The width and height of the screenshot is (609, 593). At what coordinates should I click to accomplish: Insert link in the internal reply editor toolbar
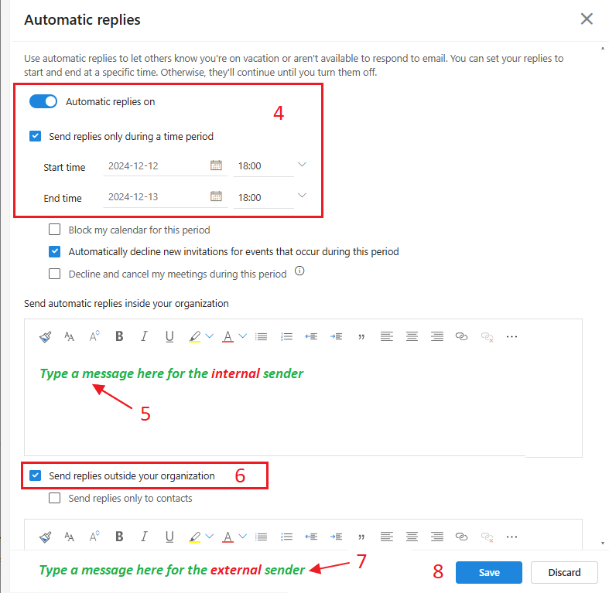(x=462, y=336)
